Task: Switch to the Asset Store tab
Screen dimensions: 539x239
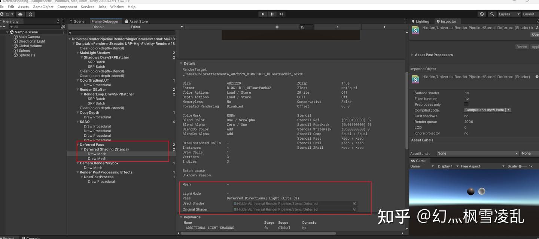Action: click(136, 21)
